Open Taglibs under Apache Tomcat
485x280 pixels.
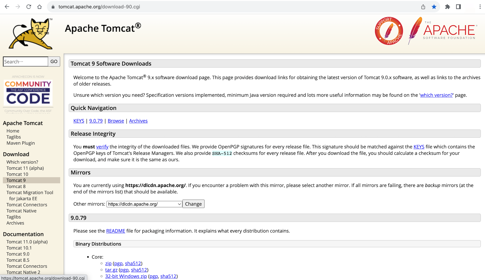point(14,137)
